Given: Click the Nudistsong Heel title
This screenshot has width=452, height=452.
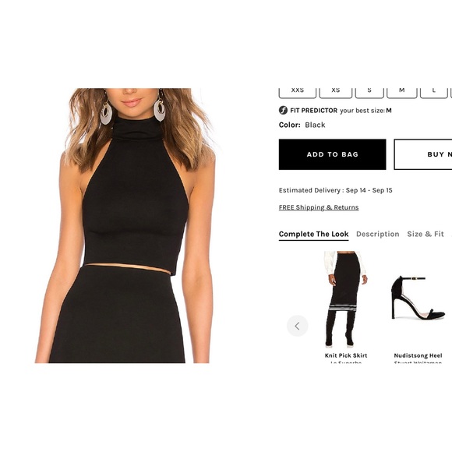Looking at the screenshot, I should pyautogui.click(x=418, y=355).
